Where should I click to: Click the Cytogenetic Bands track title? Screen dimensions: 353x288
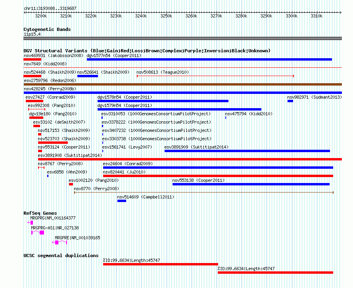47,29
